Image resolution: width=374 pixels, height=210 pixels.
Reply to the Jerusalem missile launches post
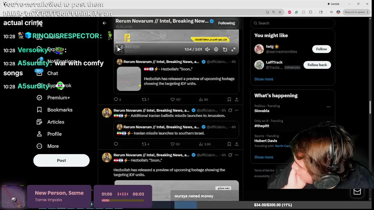click(x=116, y=144)
